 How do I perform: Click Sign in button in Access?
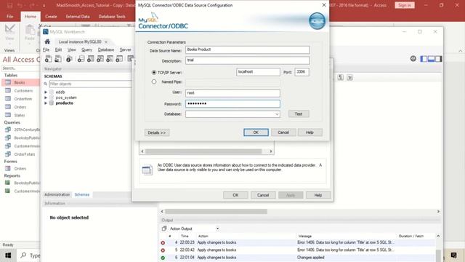(405, 5)
